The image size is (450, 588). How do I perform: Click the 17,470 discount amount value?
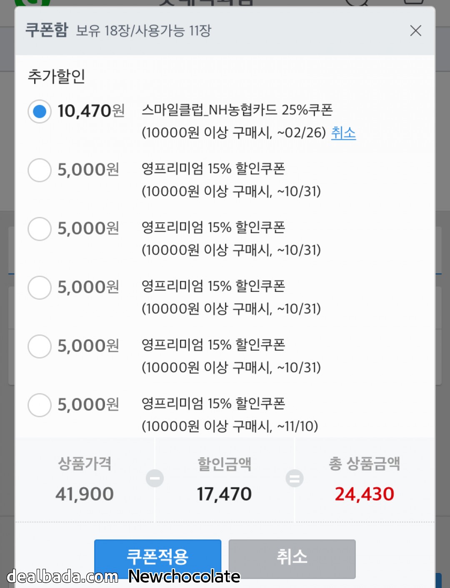224,494
